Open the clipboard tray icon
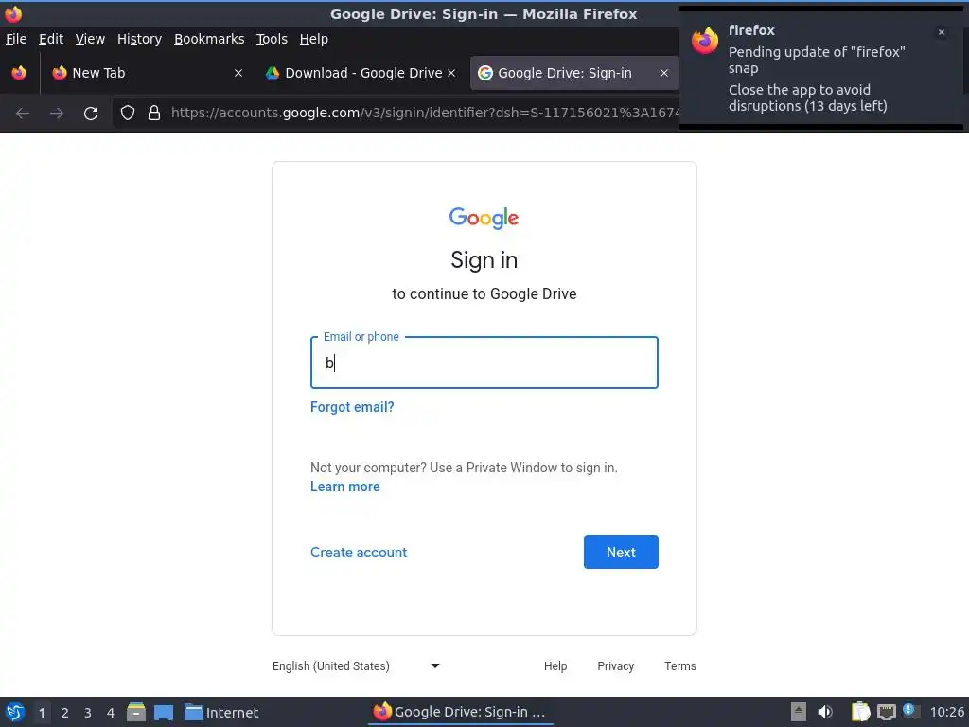969x727 pixels. pos(860,712)
